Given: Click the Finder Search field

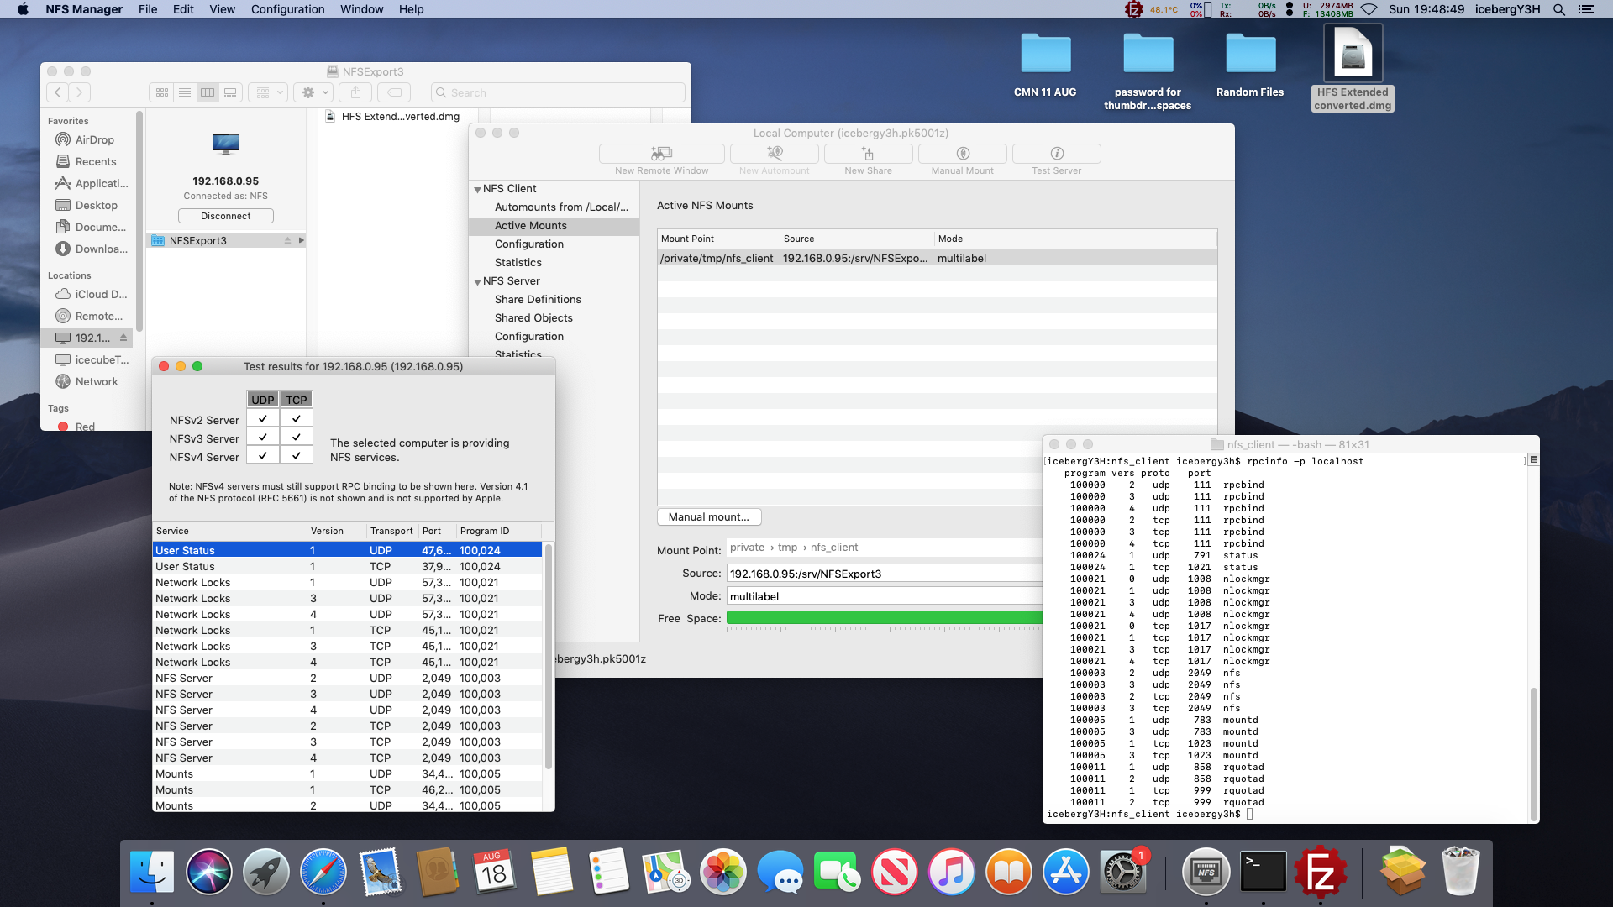Looking at the screenshot, I should (x=558, y=92).
